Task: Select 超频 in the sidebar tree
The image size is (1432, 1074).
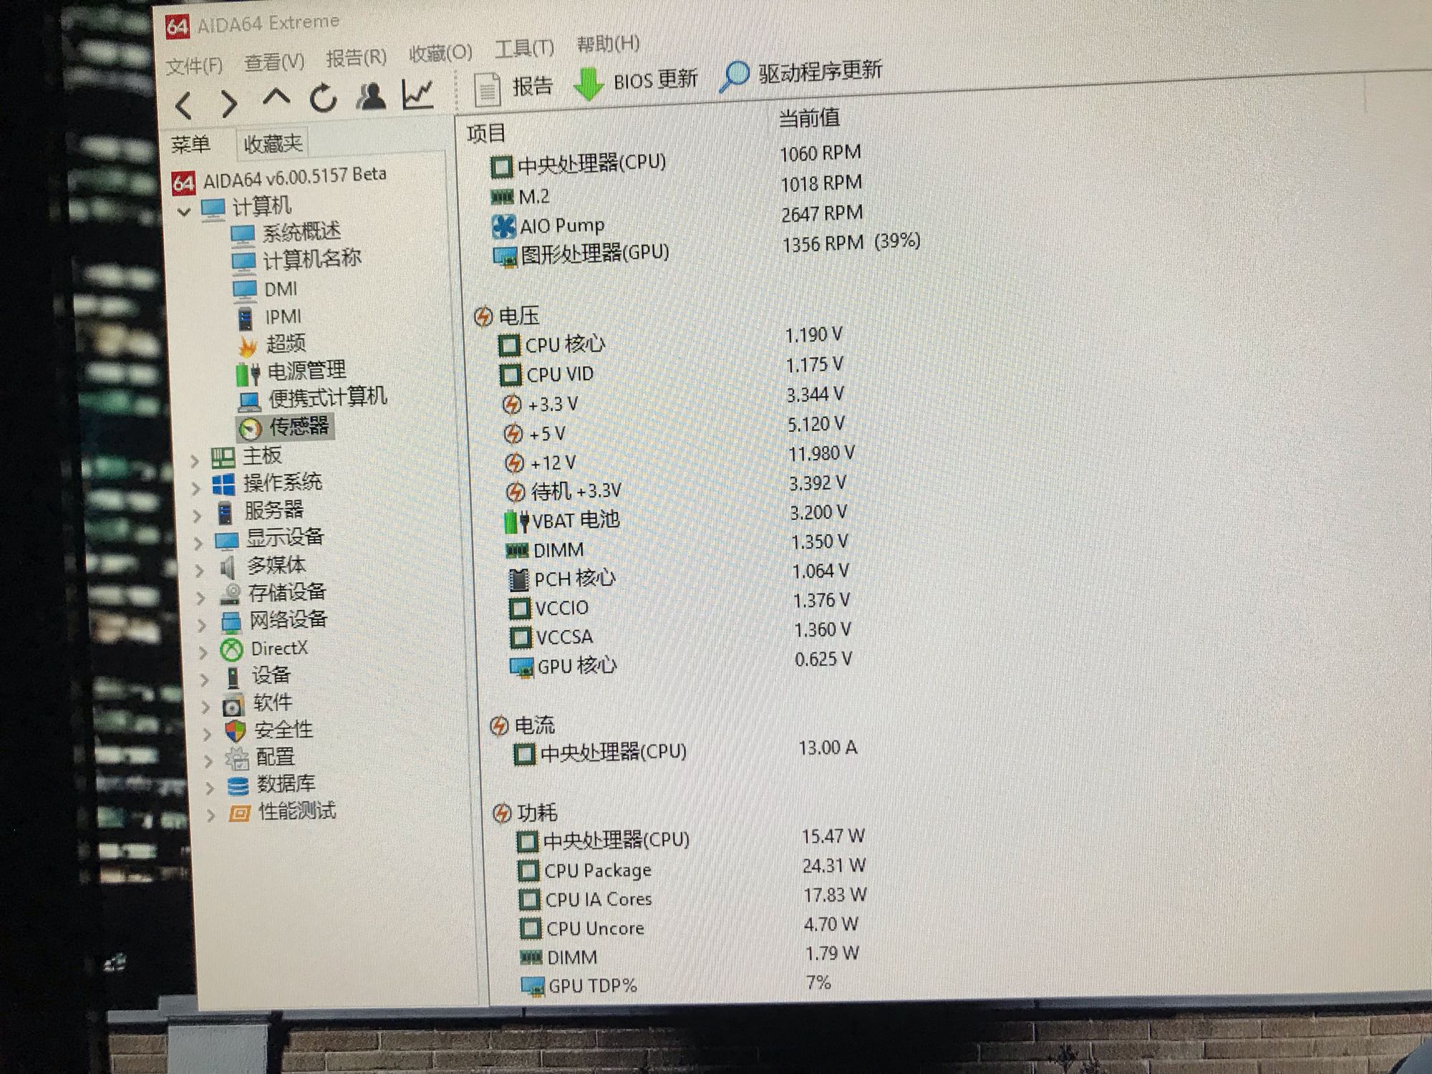Action: (x=285, y=344)
